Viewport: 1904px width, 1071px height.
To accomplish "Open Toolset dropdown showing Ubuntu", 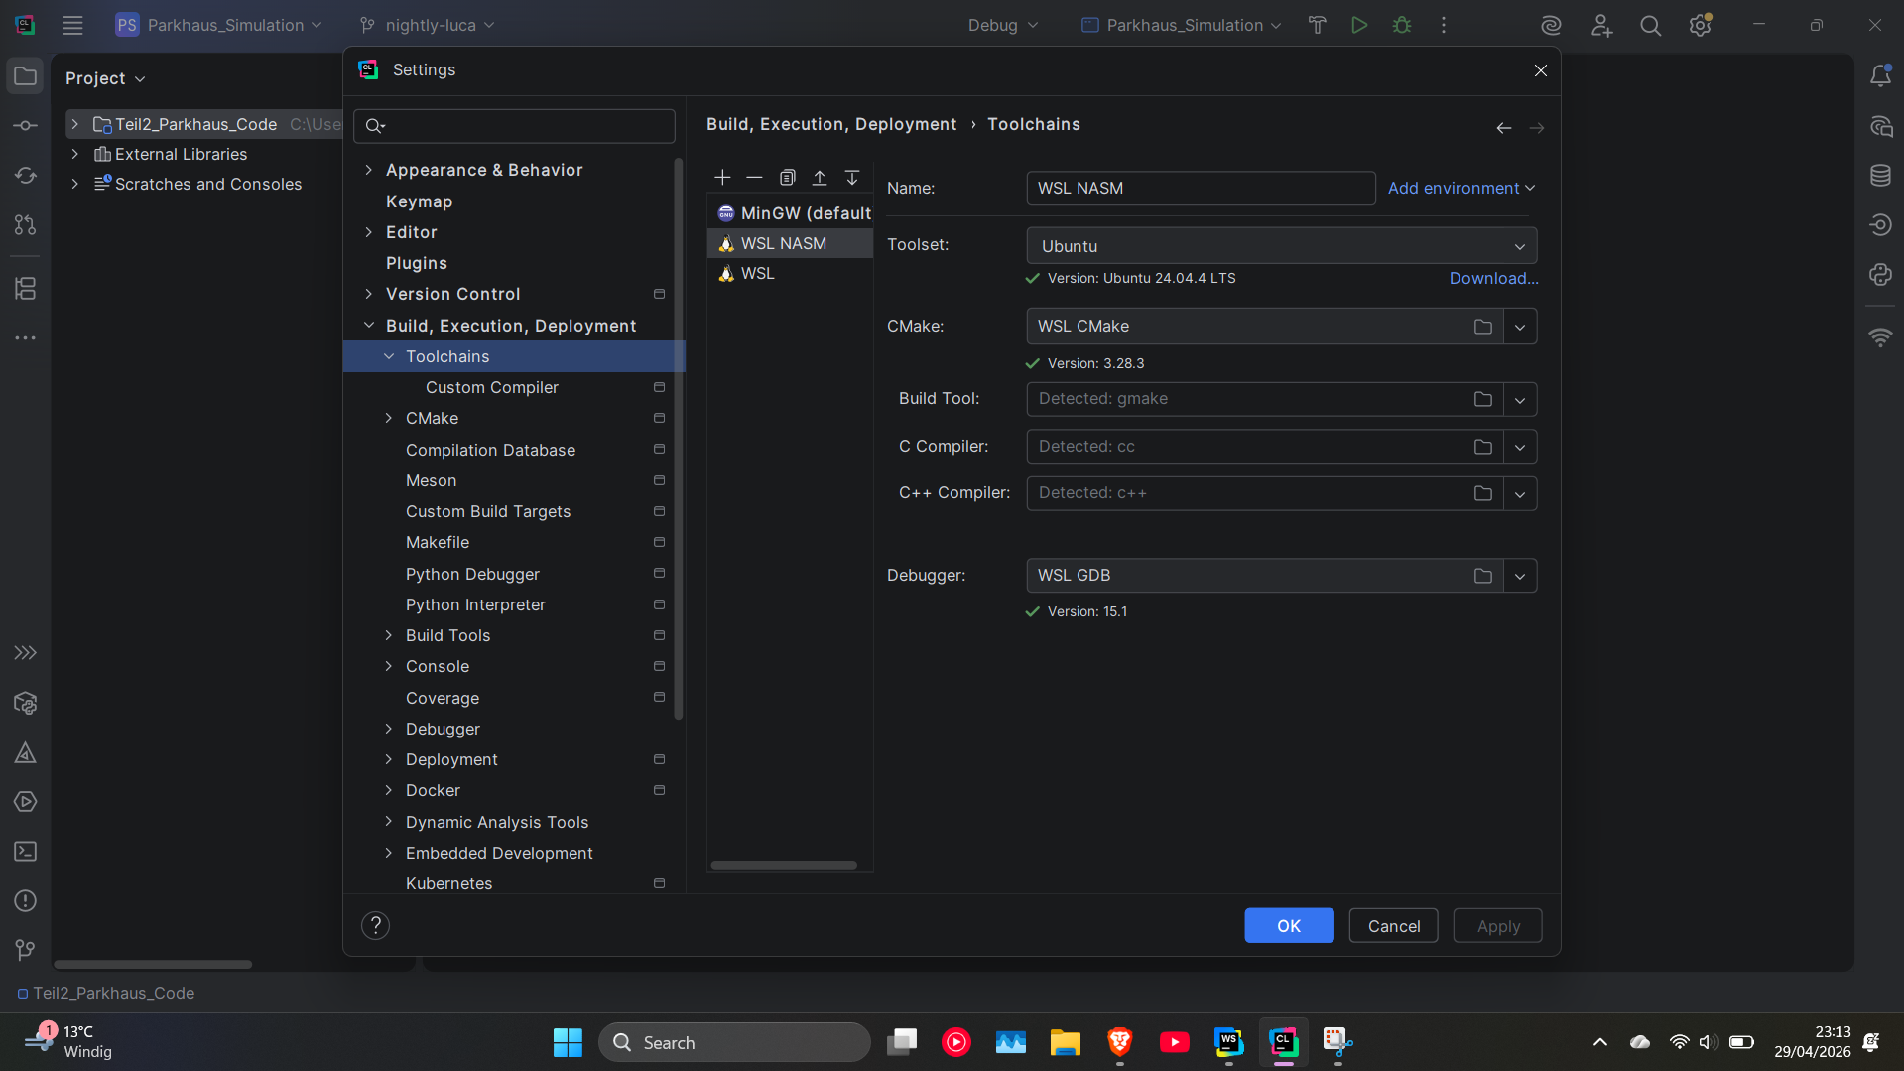I will pos(1282,246).
